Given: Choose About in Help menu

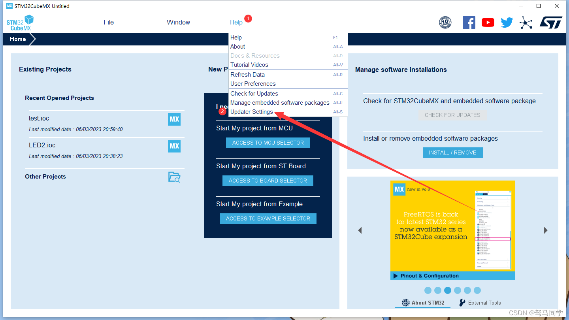Looking at the screenshot, I should pyautogui.click(x=288, y=47).
